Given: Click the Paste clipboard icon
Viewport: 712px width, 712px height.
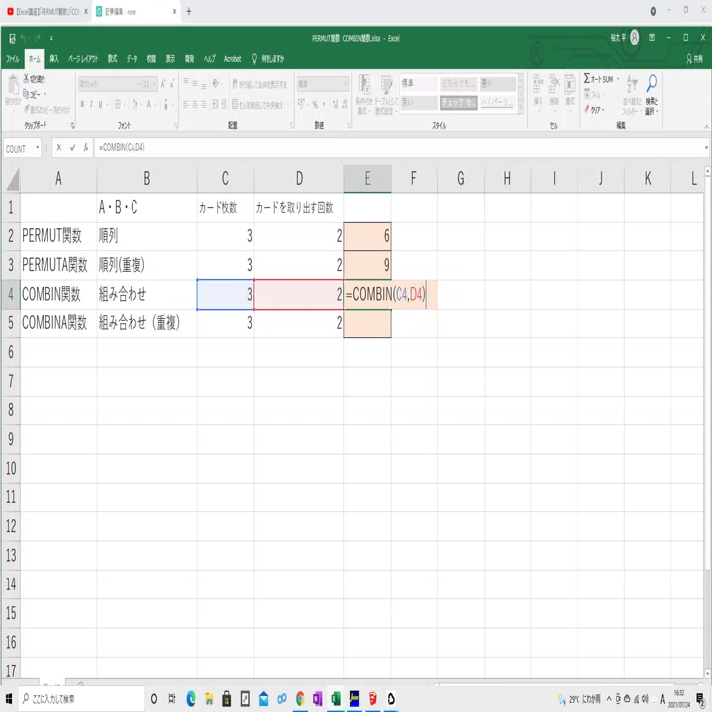Looking at the screenshot, I should click(x=13, y=85).
